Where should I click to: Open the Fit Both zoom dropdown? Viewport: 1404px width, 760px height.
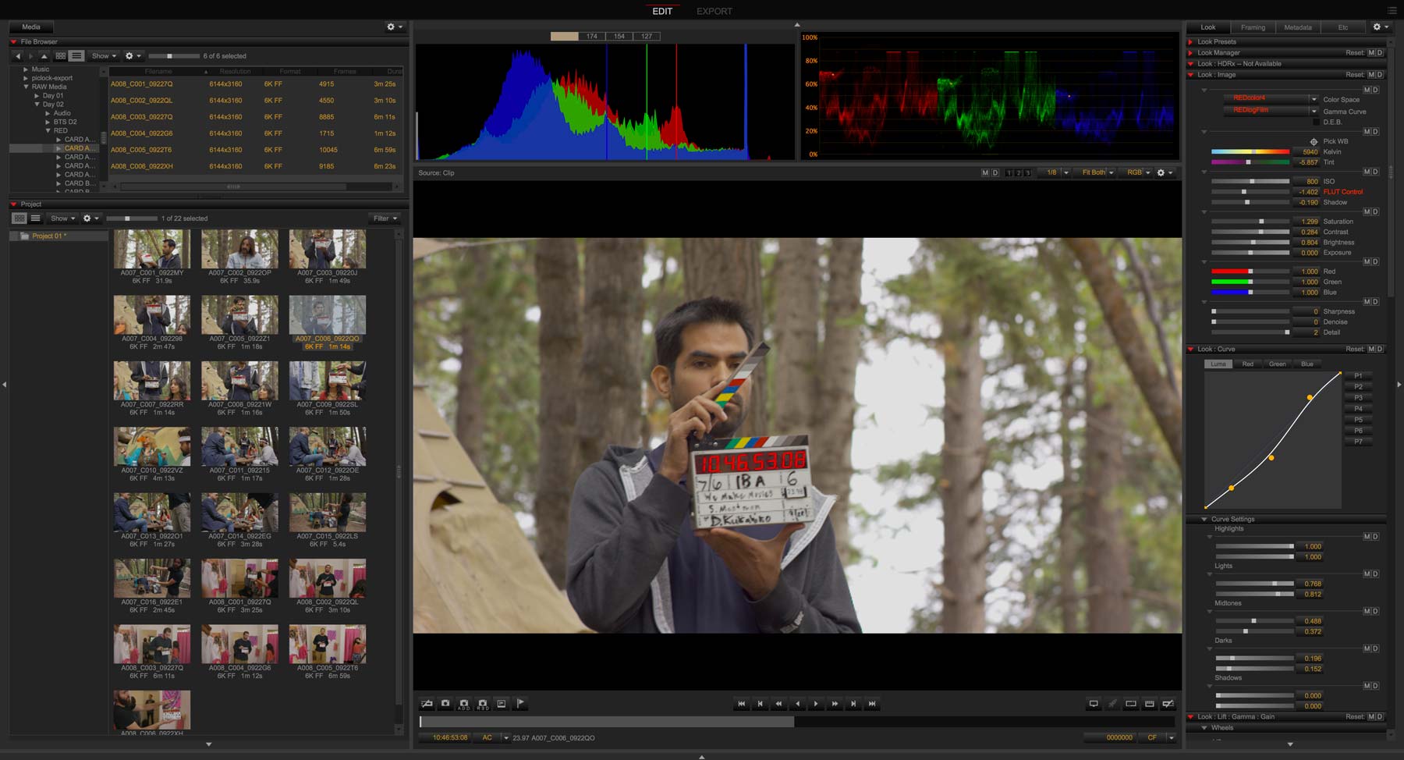click(1096, 172)
